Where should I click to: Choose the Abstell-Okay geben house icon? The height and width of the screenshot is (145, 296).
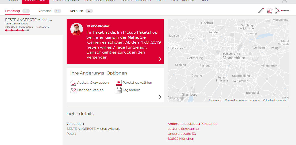click(73, 83)
